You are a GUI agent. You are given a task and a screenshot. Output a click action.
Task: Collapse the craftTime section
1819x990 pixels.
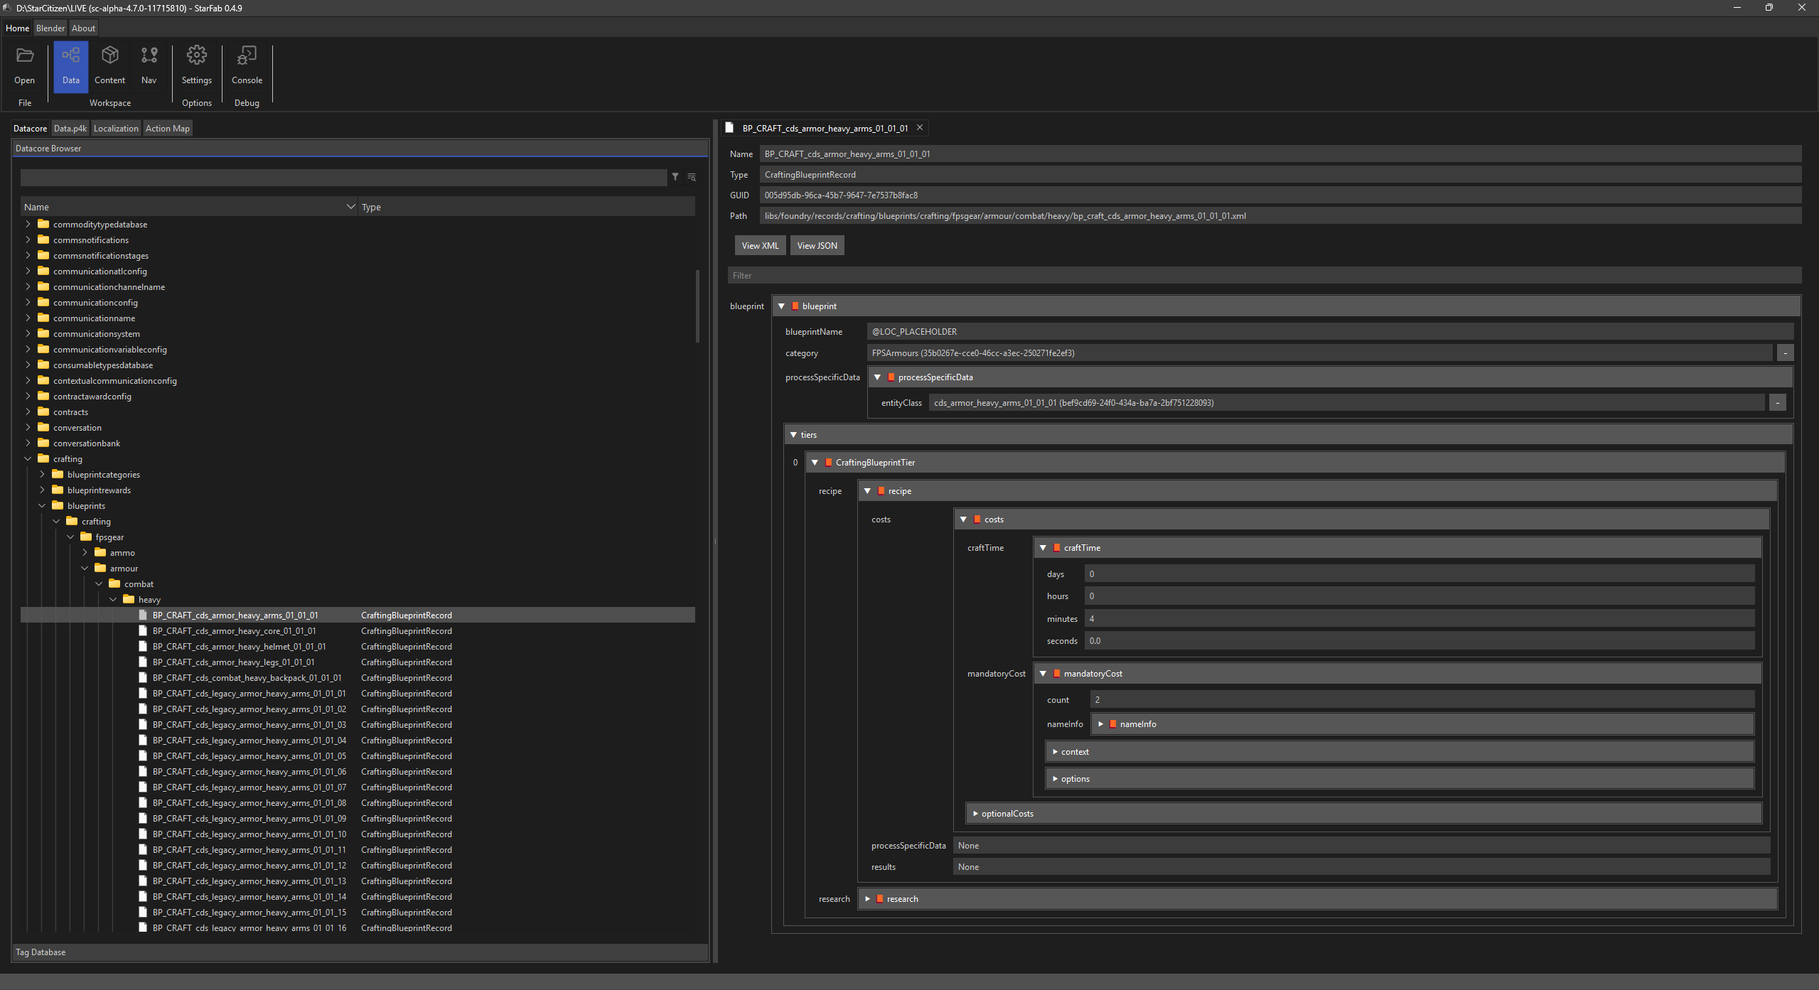point(1043,548)
